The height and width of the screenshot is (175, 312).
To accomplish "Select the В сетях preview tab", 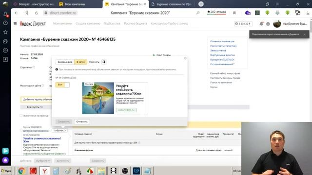I will pyautogui.click(x=80, y=62).
